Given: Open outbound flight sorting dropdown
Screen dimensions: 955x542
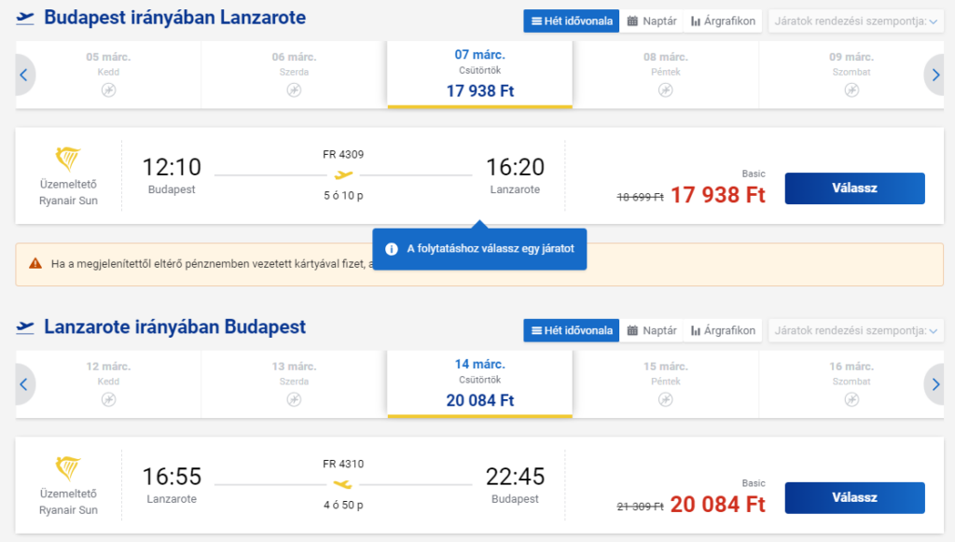Looking at the screenshot, I should coord(855,21).
